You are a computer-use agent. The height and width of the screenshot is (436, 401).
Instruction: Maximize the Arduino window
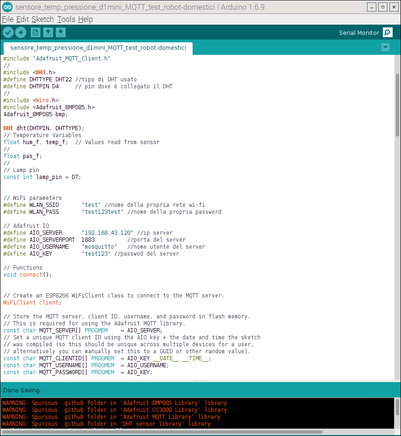383,7
